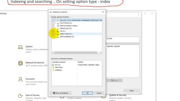Select Start Menu in Included Locations
This screenshot has width=180, height=101.
pyautogui.click(x=59, y=67)
